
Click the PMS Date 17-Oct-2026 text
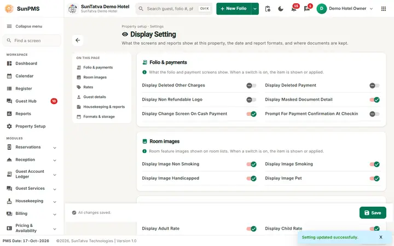click(x=26, y=241)
